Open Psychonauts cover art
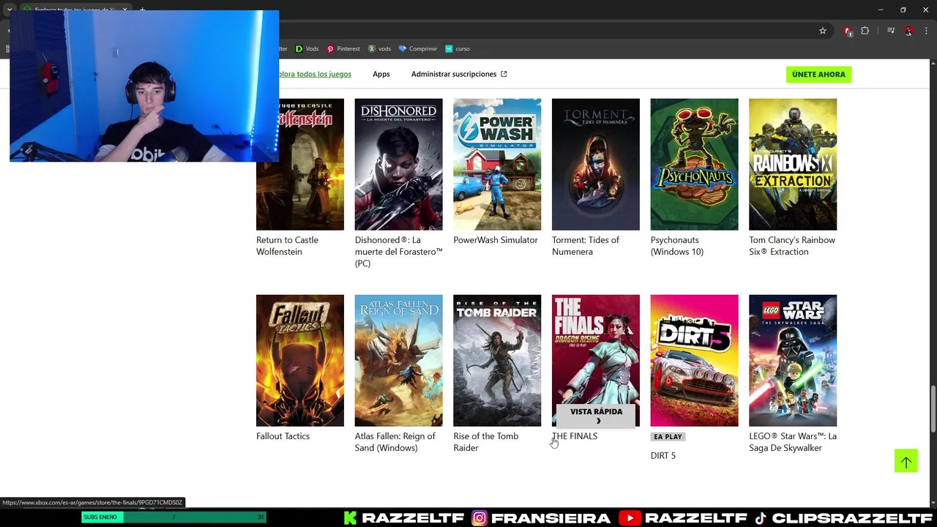Viewport: 937px width, 527px height. 694,165
